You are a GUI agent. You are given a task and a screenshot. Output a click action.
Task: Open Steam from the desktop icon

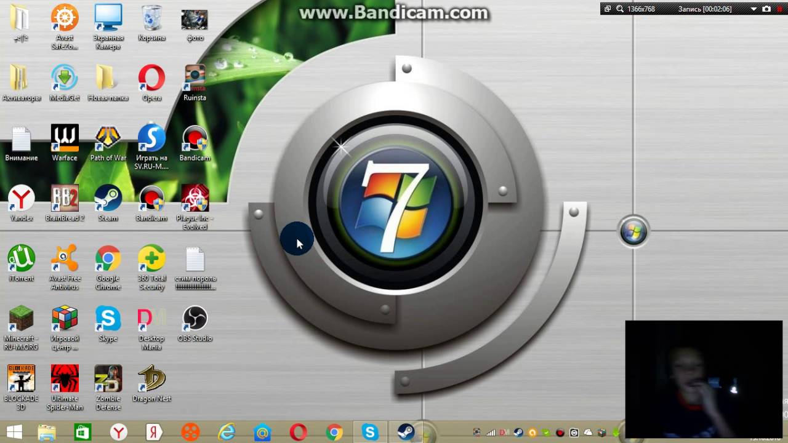(x=108, y=204)
